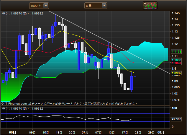Click the 29日 date axis label
Image resolution: width=187 pixels, height=135 pixels.
tap(151, 133)
